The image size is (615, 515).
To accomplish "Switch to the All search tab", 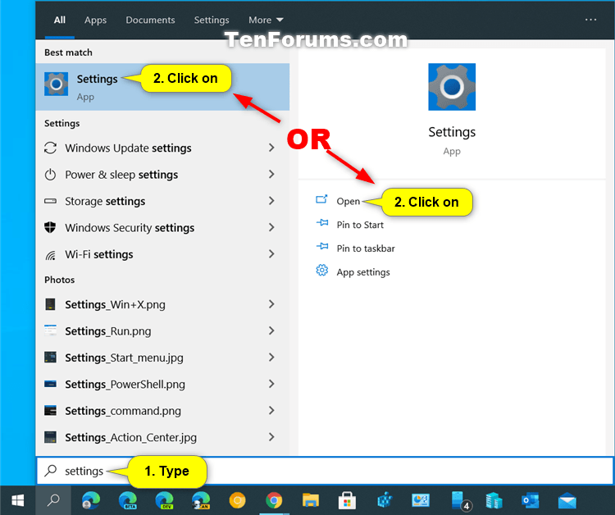I will pos(60,20).
